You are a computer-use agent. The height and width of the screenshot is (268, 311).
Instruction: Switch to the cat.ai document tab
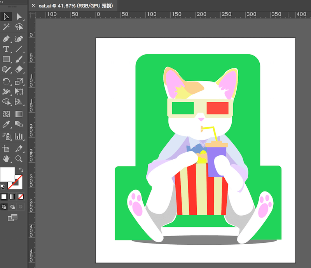(74, 5)
